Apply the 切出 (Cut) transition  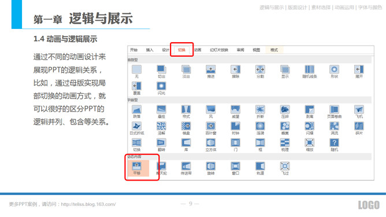tap(161, 72)
